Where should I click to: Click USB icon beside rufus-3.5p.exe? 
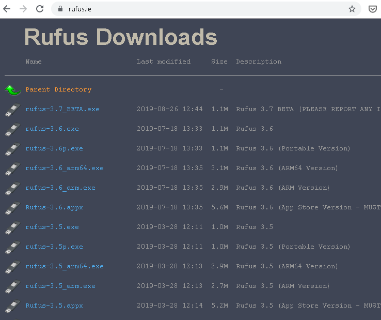coord(12,247)
